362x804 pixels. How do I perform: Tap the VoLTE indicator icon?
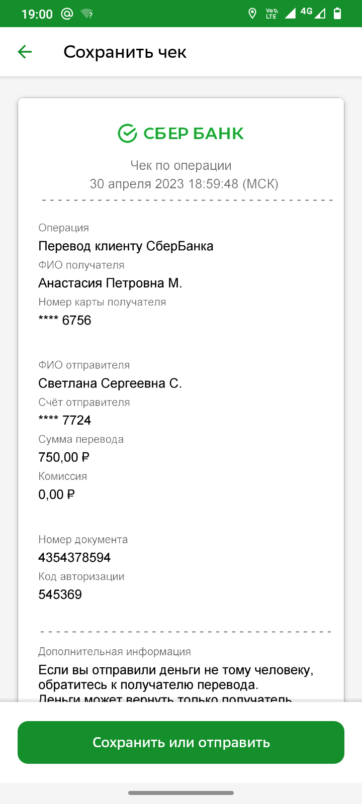[x=271, y=14]
